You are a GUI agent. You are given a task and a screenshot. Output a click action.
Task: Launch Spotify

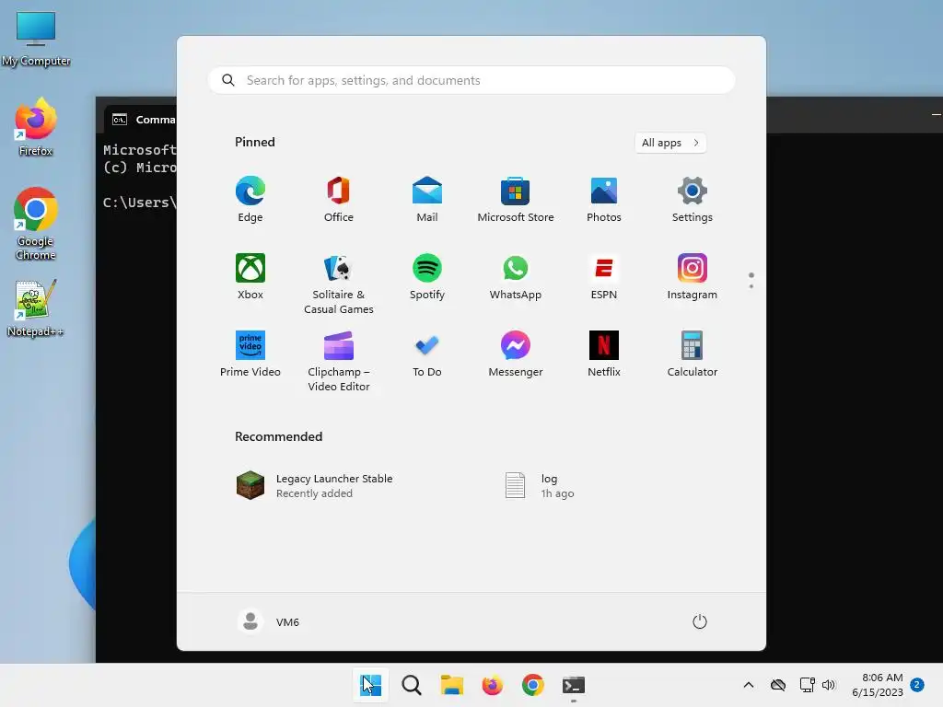[427, 276]
